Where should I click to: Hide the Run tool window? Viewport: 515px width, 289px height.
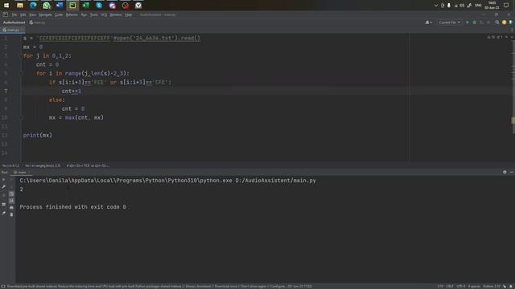(x=512, y=172)
